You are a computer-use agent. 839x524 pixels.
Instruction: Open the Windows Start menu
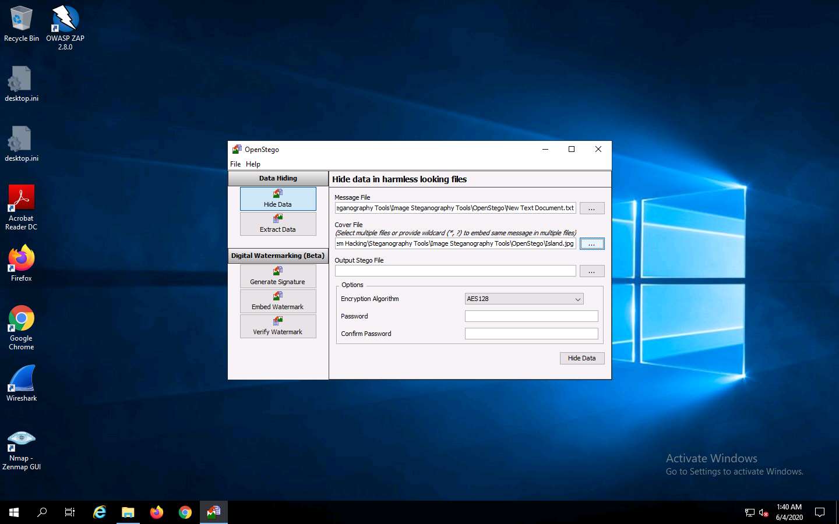pyautogui.click(x=14, y=512)
